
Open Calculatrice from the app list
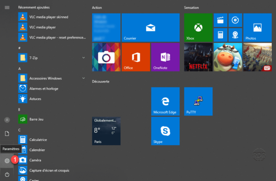[x=52, y=140]
